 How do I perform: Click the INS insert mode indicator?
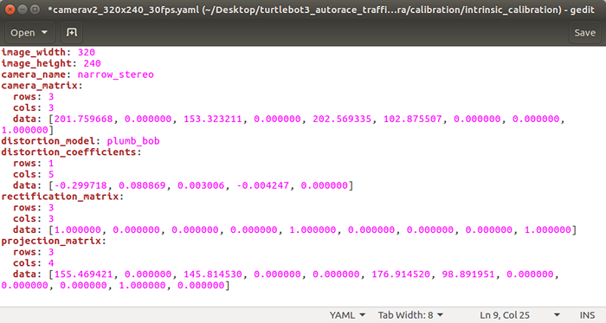click(x=587, y=315)
